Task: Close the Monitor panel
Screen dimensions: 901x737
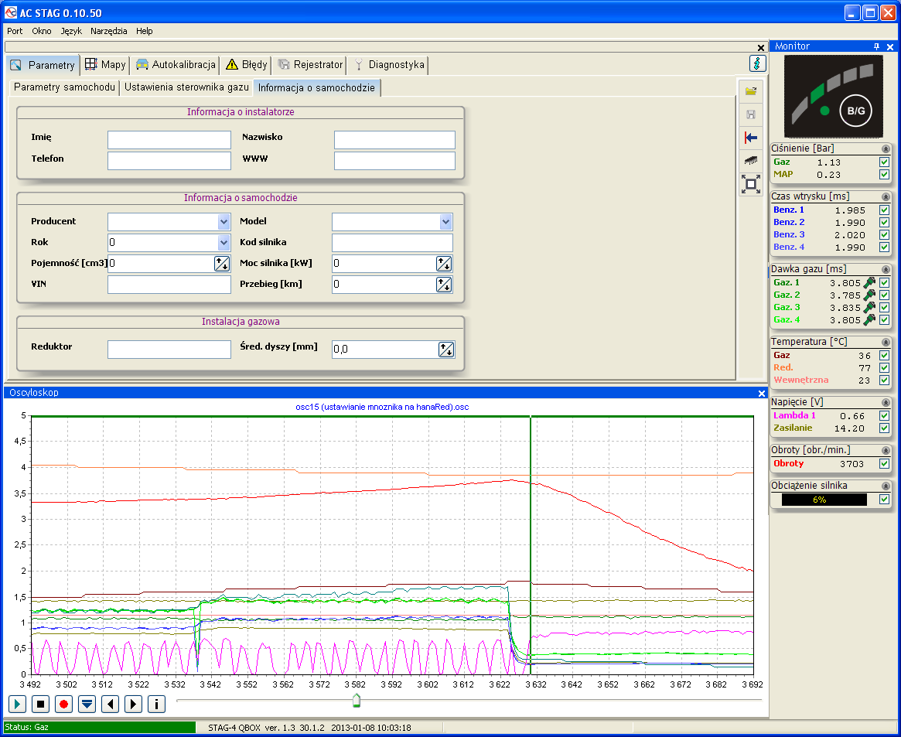Action: [890, 46]
